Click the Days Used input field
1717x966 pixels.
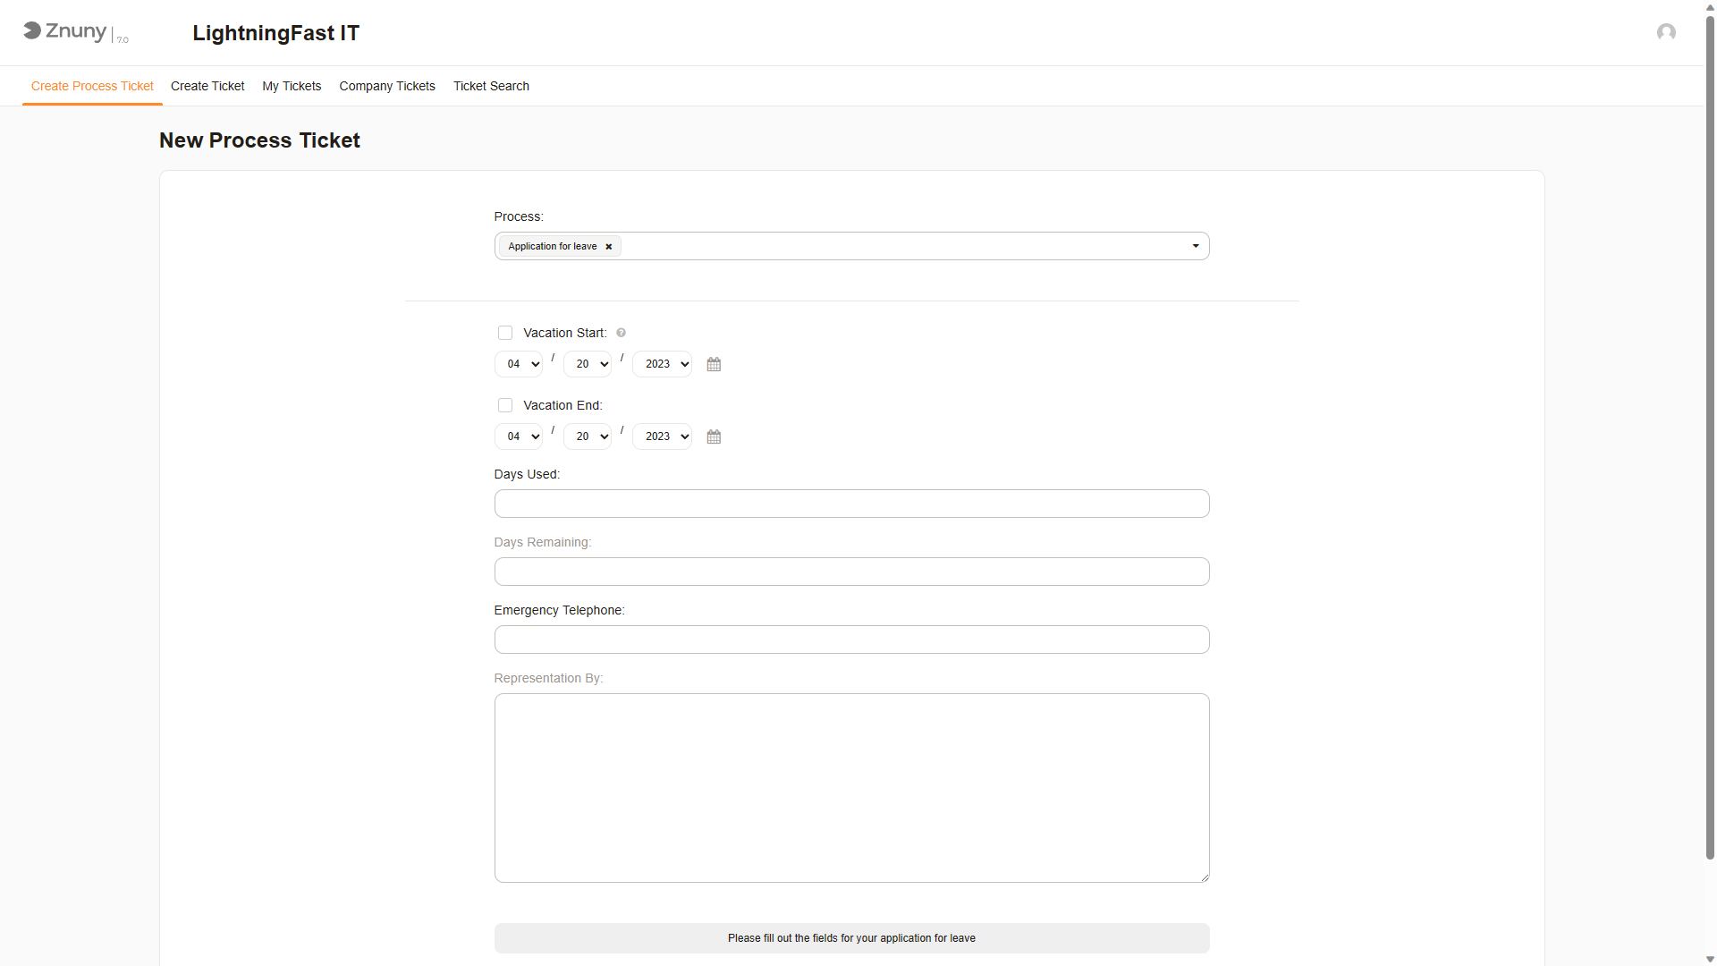pyautogui.click(x=851, y=504)
